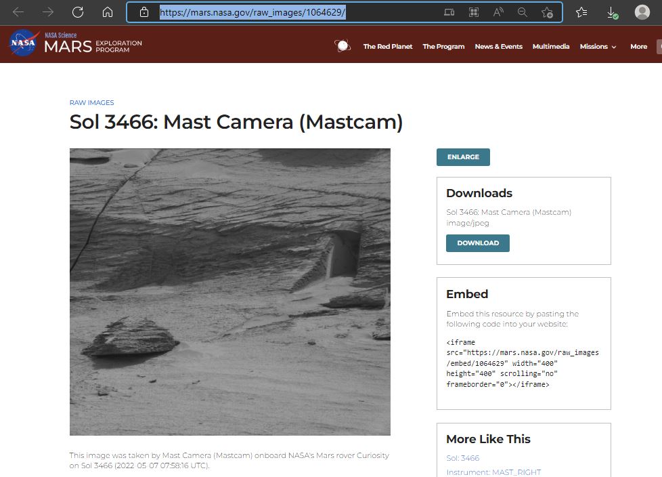Screen dimensions: 662x477
Task: Click the NASA Science text above MARS
Action: (61, 35)
